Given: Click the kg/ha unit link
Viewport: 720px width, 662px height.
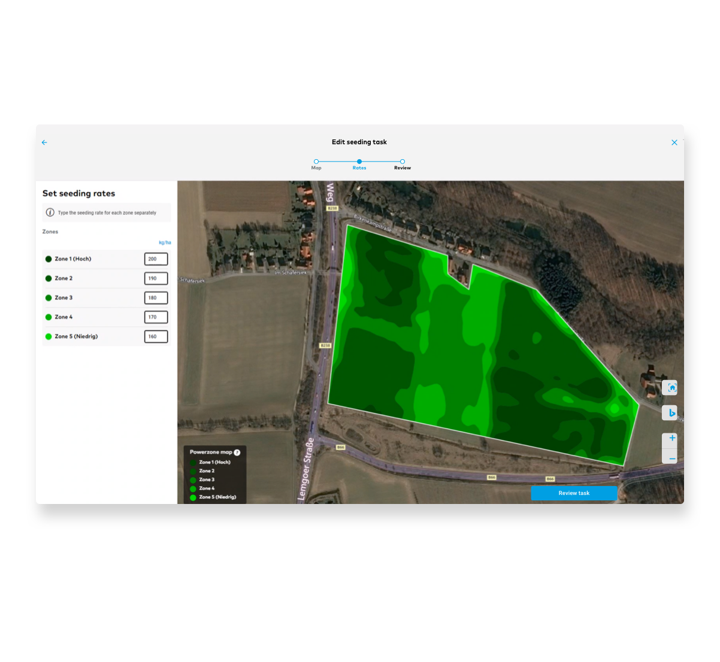Looking at the screenshot, I should (x=165, y=242).
